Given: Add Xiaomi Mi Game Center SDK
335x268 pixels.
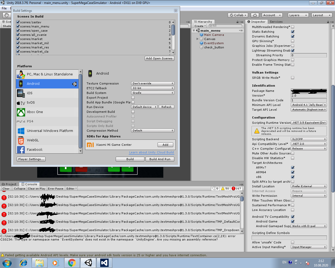Looking at the screenshot, I should pyautogui.click(x=165, y=145).
